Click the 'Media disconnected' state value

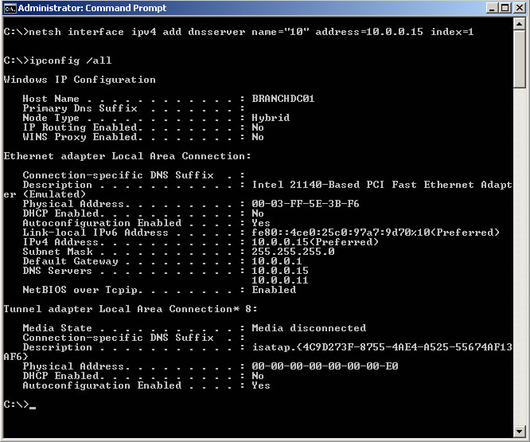pyautogui.click(x=309, y=328)
